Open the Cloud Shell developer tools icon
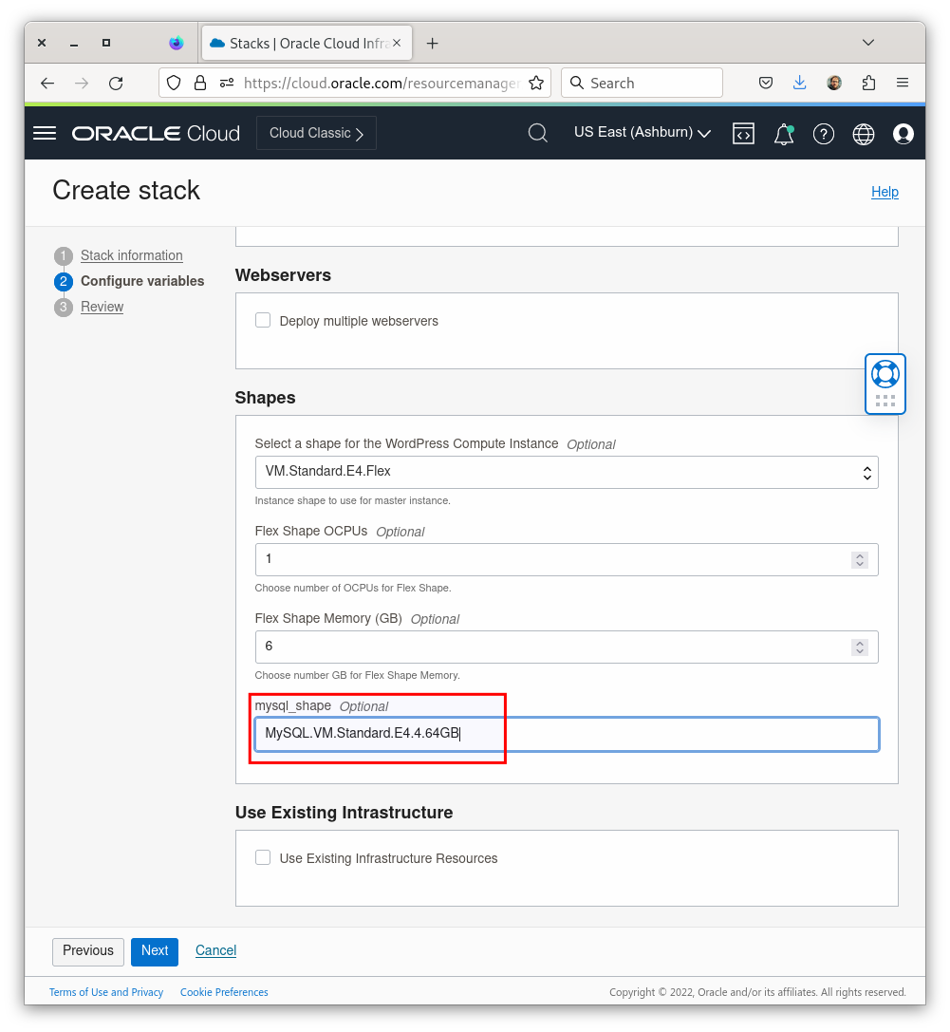This screenshot has height=1032, width=950. pos(743,134)
